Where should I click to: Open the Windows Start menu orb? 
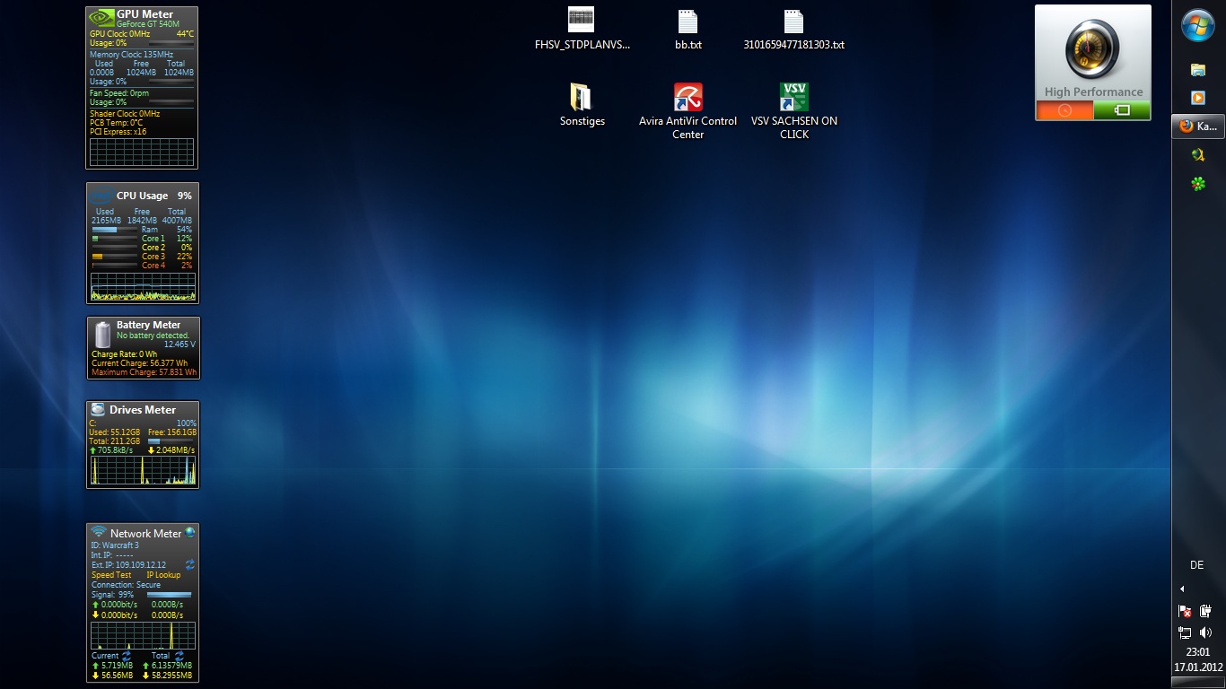[1198, 26]
